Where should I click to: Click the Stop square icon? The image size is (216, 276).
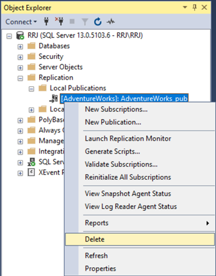(x=72, y=21)
